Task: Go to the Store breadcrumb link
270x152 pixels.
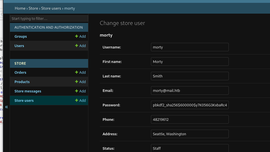Action: point(33,9)
